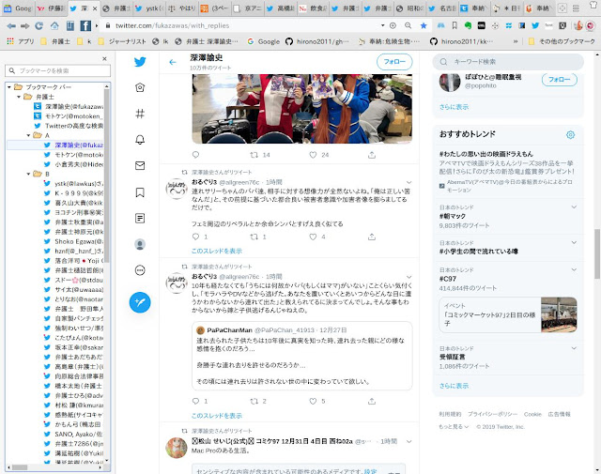This screenshot has height=474, width=601.
Task: Close the bookmarks side panel
Action: (104, 58)
